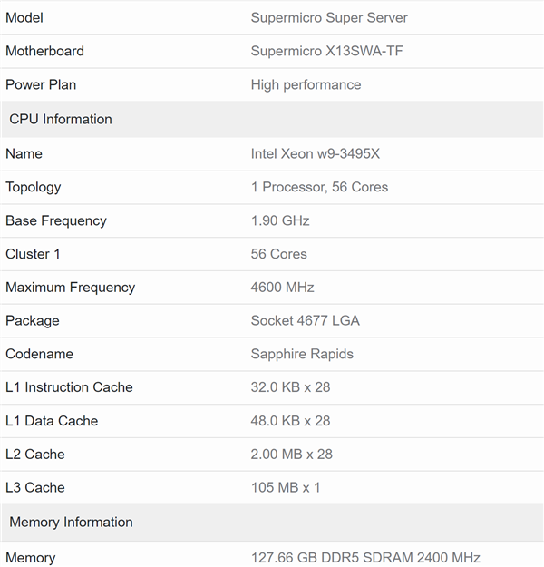Viewport: 544px width, 567px height.
Task: Select the Intel Xeon w9-3495X name
Action: [315, 153]
